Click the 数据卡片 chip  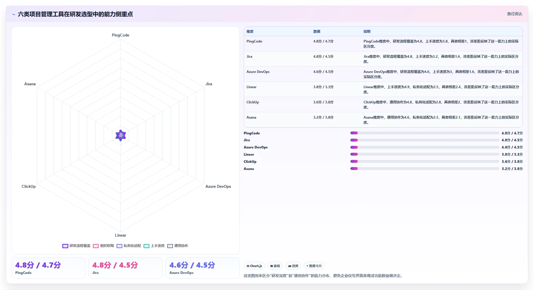click(x=314, y=266)
